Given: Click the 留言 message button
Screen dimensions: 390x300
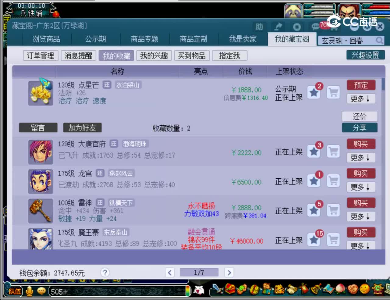Looking at the screenshot, I should 38,128.
